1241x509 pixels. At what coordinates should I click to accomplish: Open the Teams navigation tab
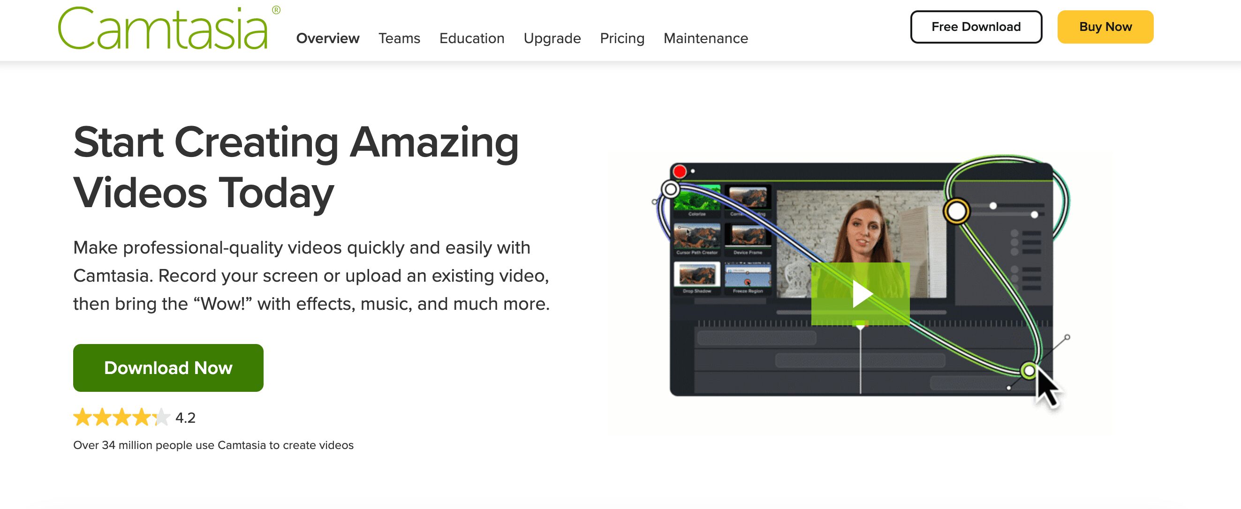tap(399, 38)
